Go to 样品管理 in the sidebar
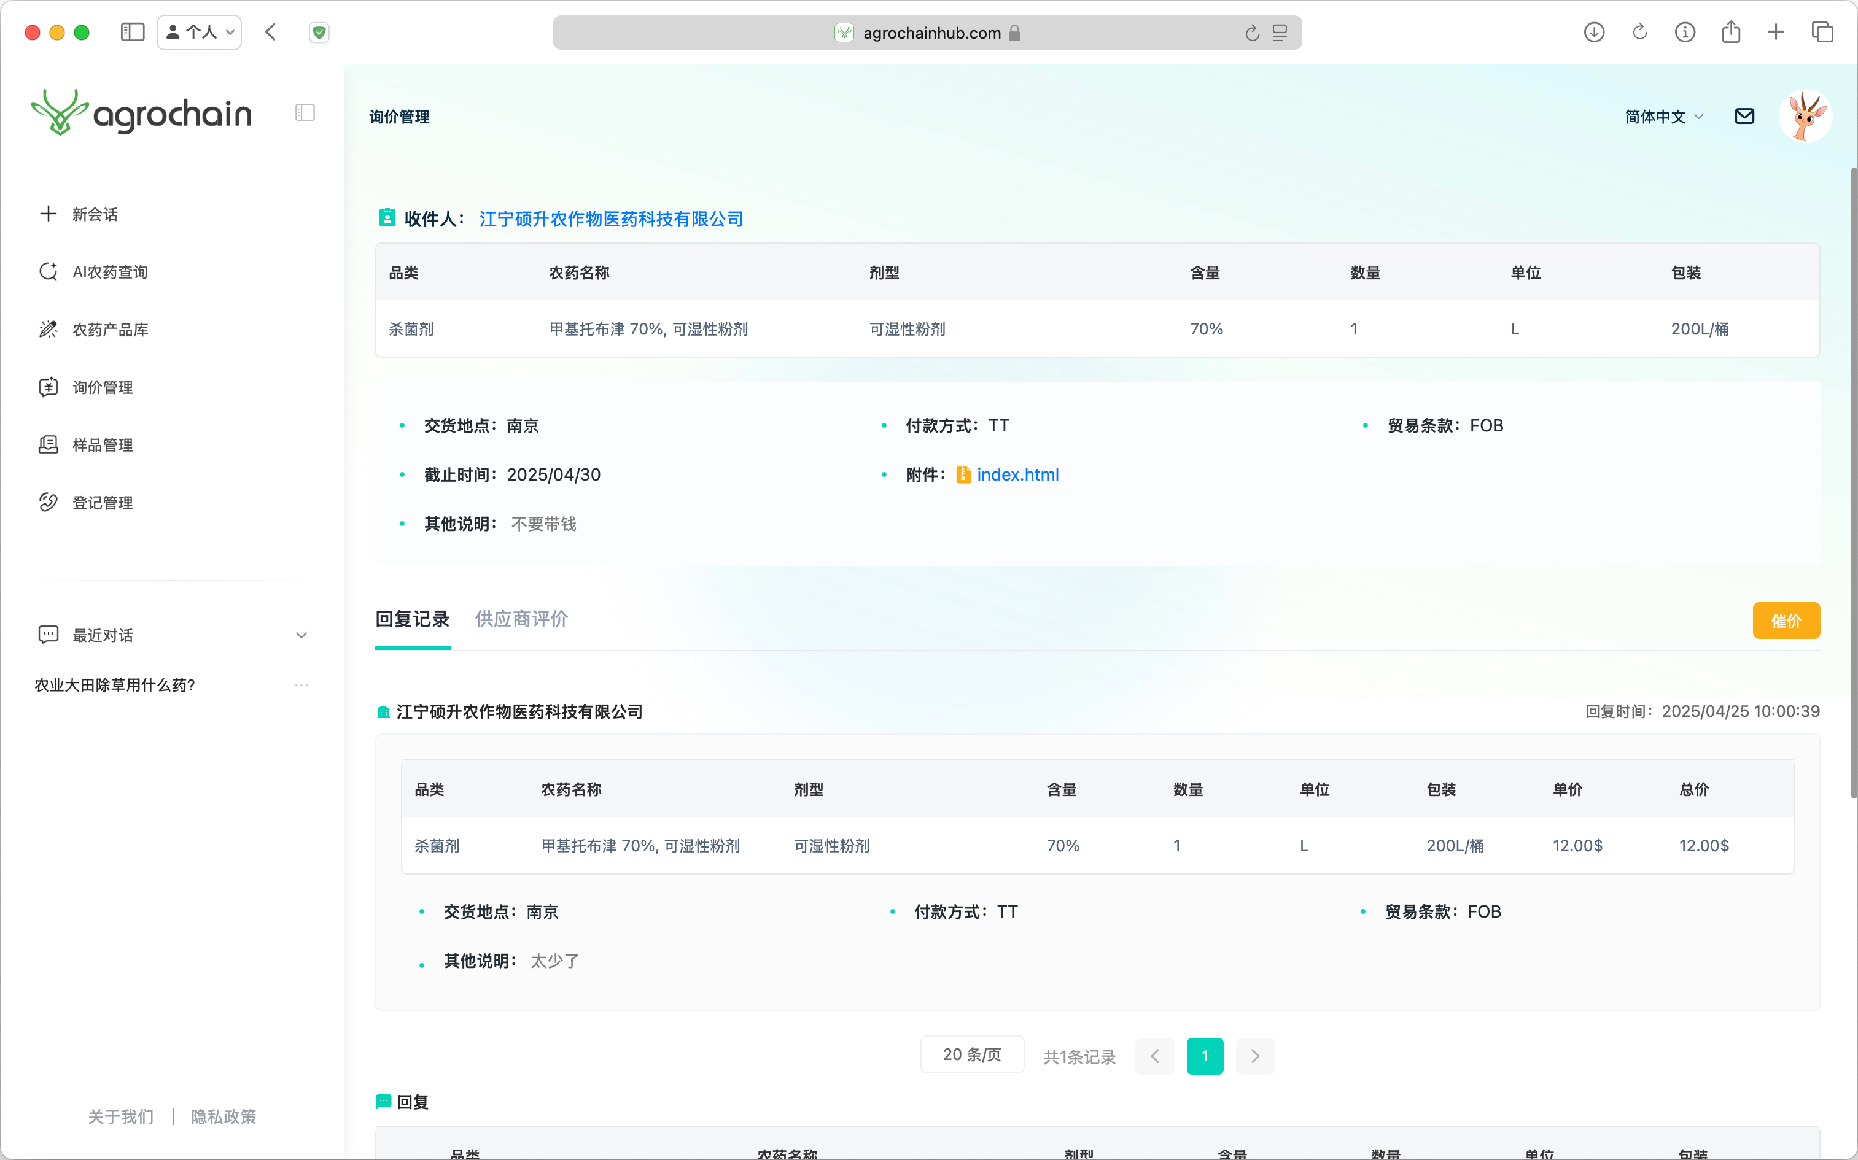1858x1160 pixels. 102,445
